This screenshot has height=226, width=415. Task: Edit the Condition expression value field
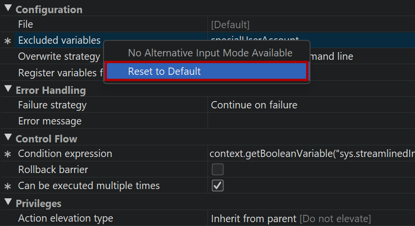tap(311, 154)
